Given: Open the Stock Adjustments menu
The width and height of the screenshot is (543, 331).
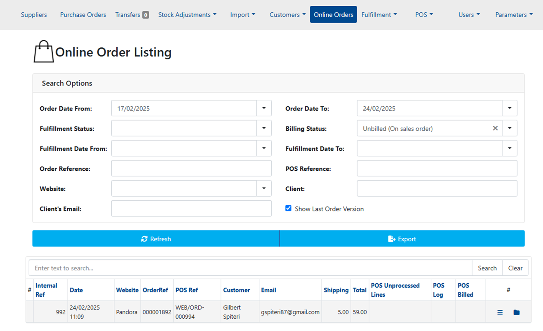Looking at the screenshot, I should tap(187, 14).
